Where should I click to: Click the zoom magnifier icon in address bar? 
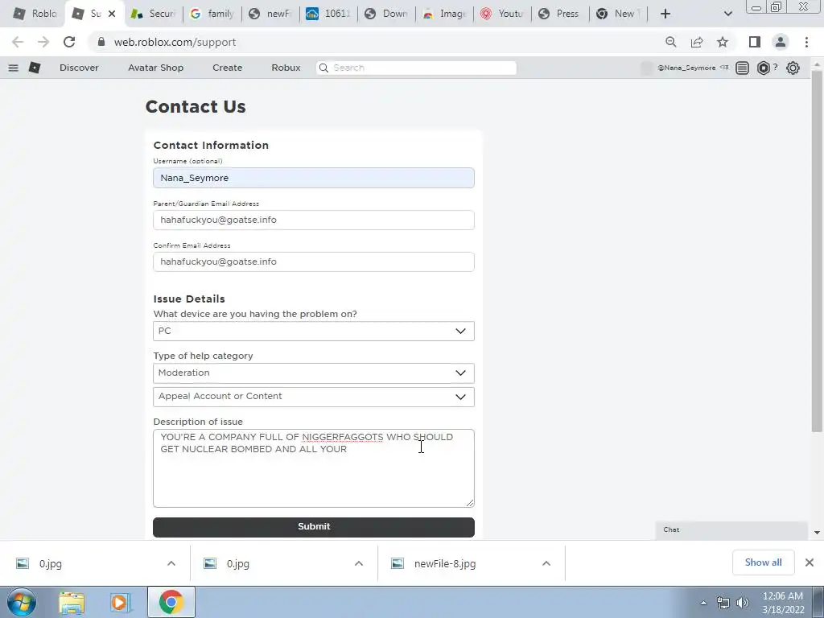click(671, 42)
